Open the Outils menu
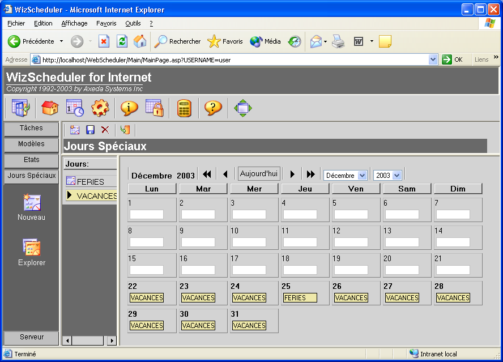The width and height of the screenshot is (503, 362). tap(133, 23)
